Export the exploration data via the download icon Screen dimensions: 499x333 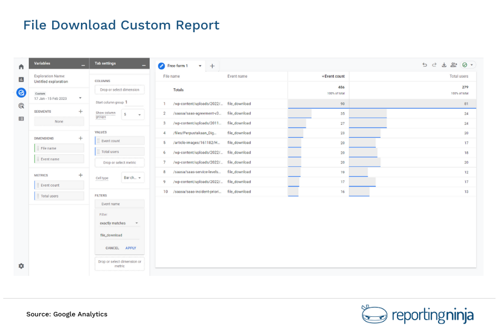click(445, 64)
